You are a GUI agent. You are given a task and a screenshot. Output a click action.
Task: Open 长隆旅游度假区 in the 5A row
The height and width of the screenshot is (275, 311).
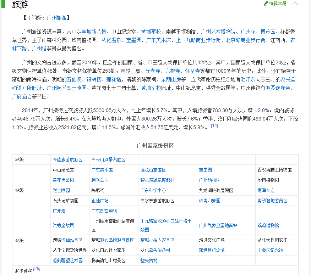coord(68,160)
